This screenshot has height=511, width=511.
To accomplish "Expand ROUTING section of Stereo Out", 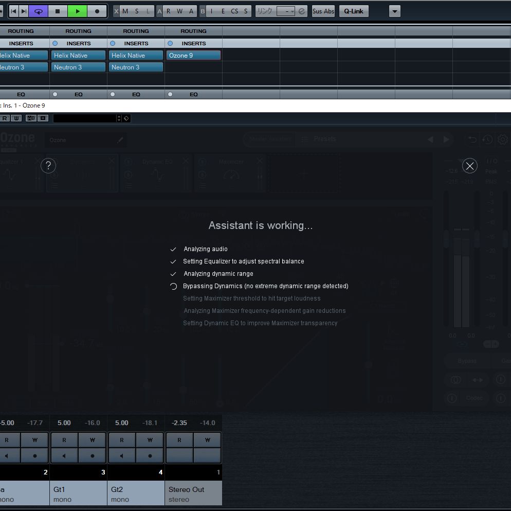I will pyautogui.click(x=194, y=31).
